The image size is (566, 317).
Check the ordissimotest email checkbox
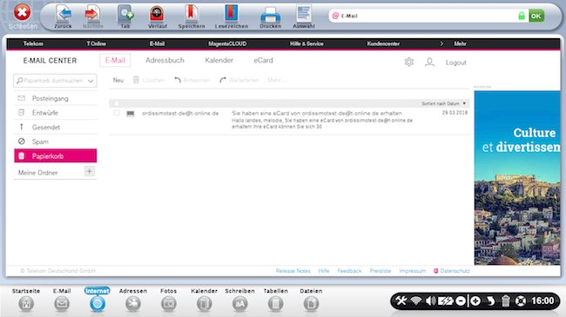pyautogui.click(x=116, y=113)
